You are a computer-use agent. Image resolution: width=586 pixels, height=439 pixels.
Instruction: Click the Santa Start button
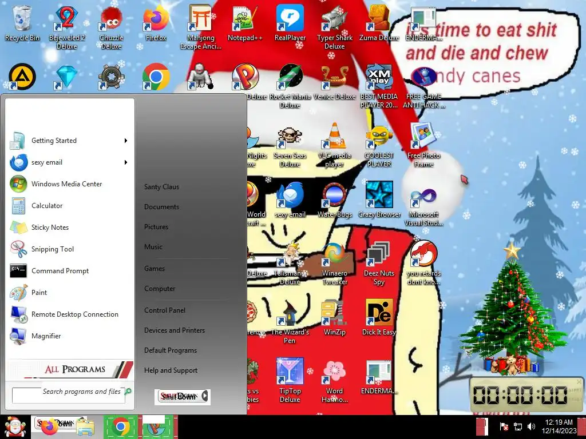point(14,427)
